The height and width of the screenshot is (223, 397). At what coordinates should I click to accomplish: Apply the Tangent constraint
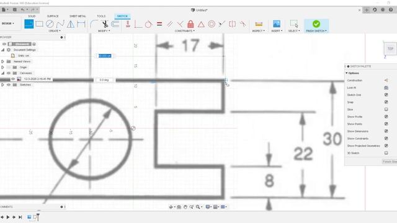[148, 24]
